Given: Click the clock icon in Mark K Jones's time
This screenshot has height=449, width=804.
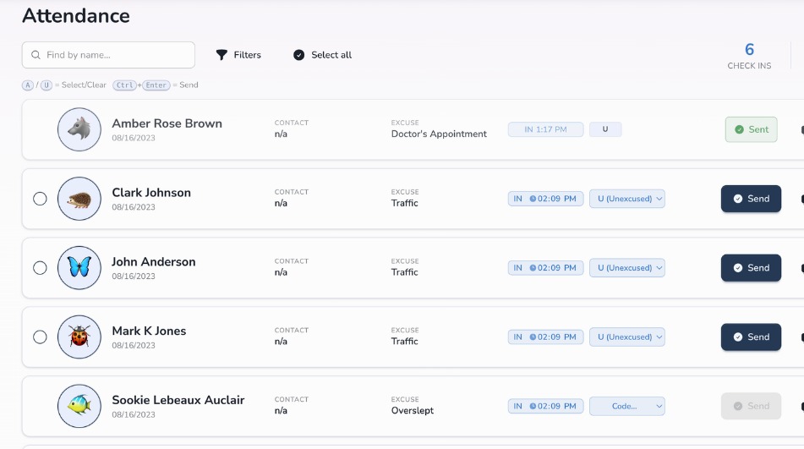Looking at the screenshot, I should [x=533, y=337].
